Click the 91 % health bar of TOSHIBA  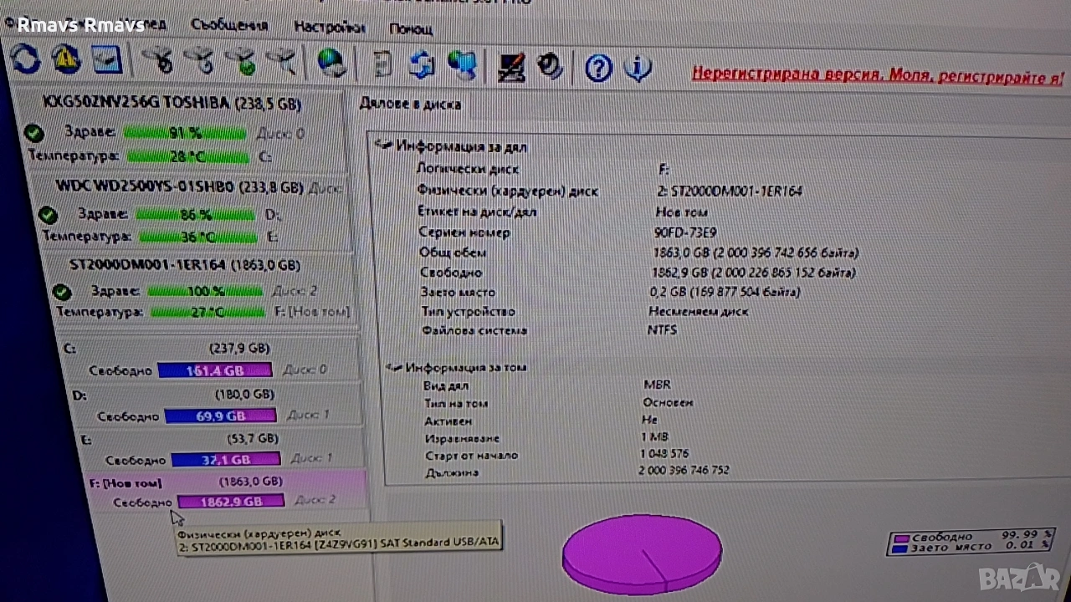tap(185, 133)
